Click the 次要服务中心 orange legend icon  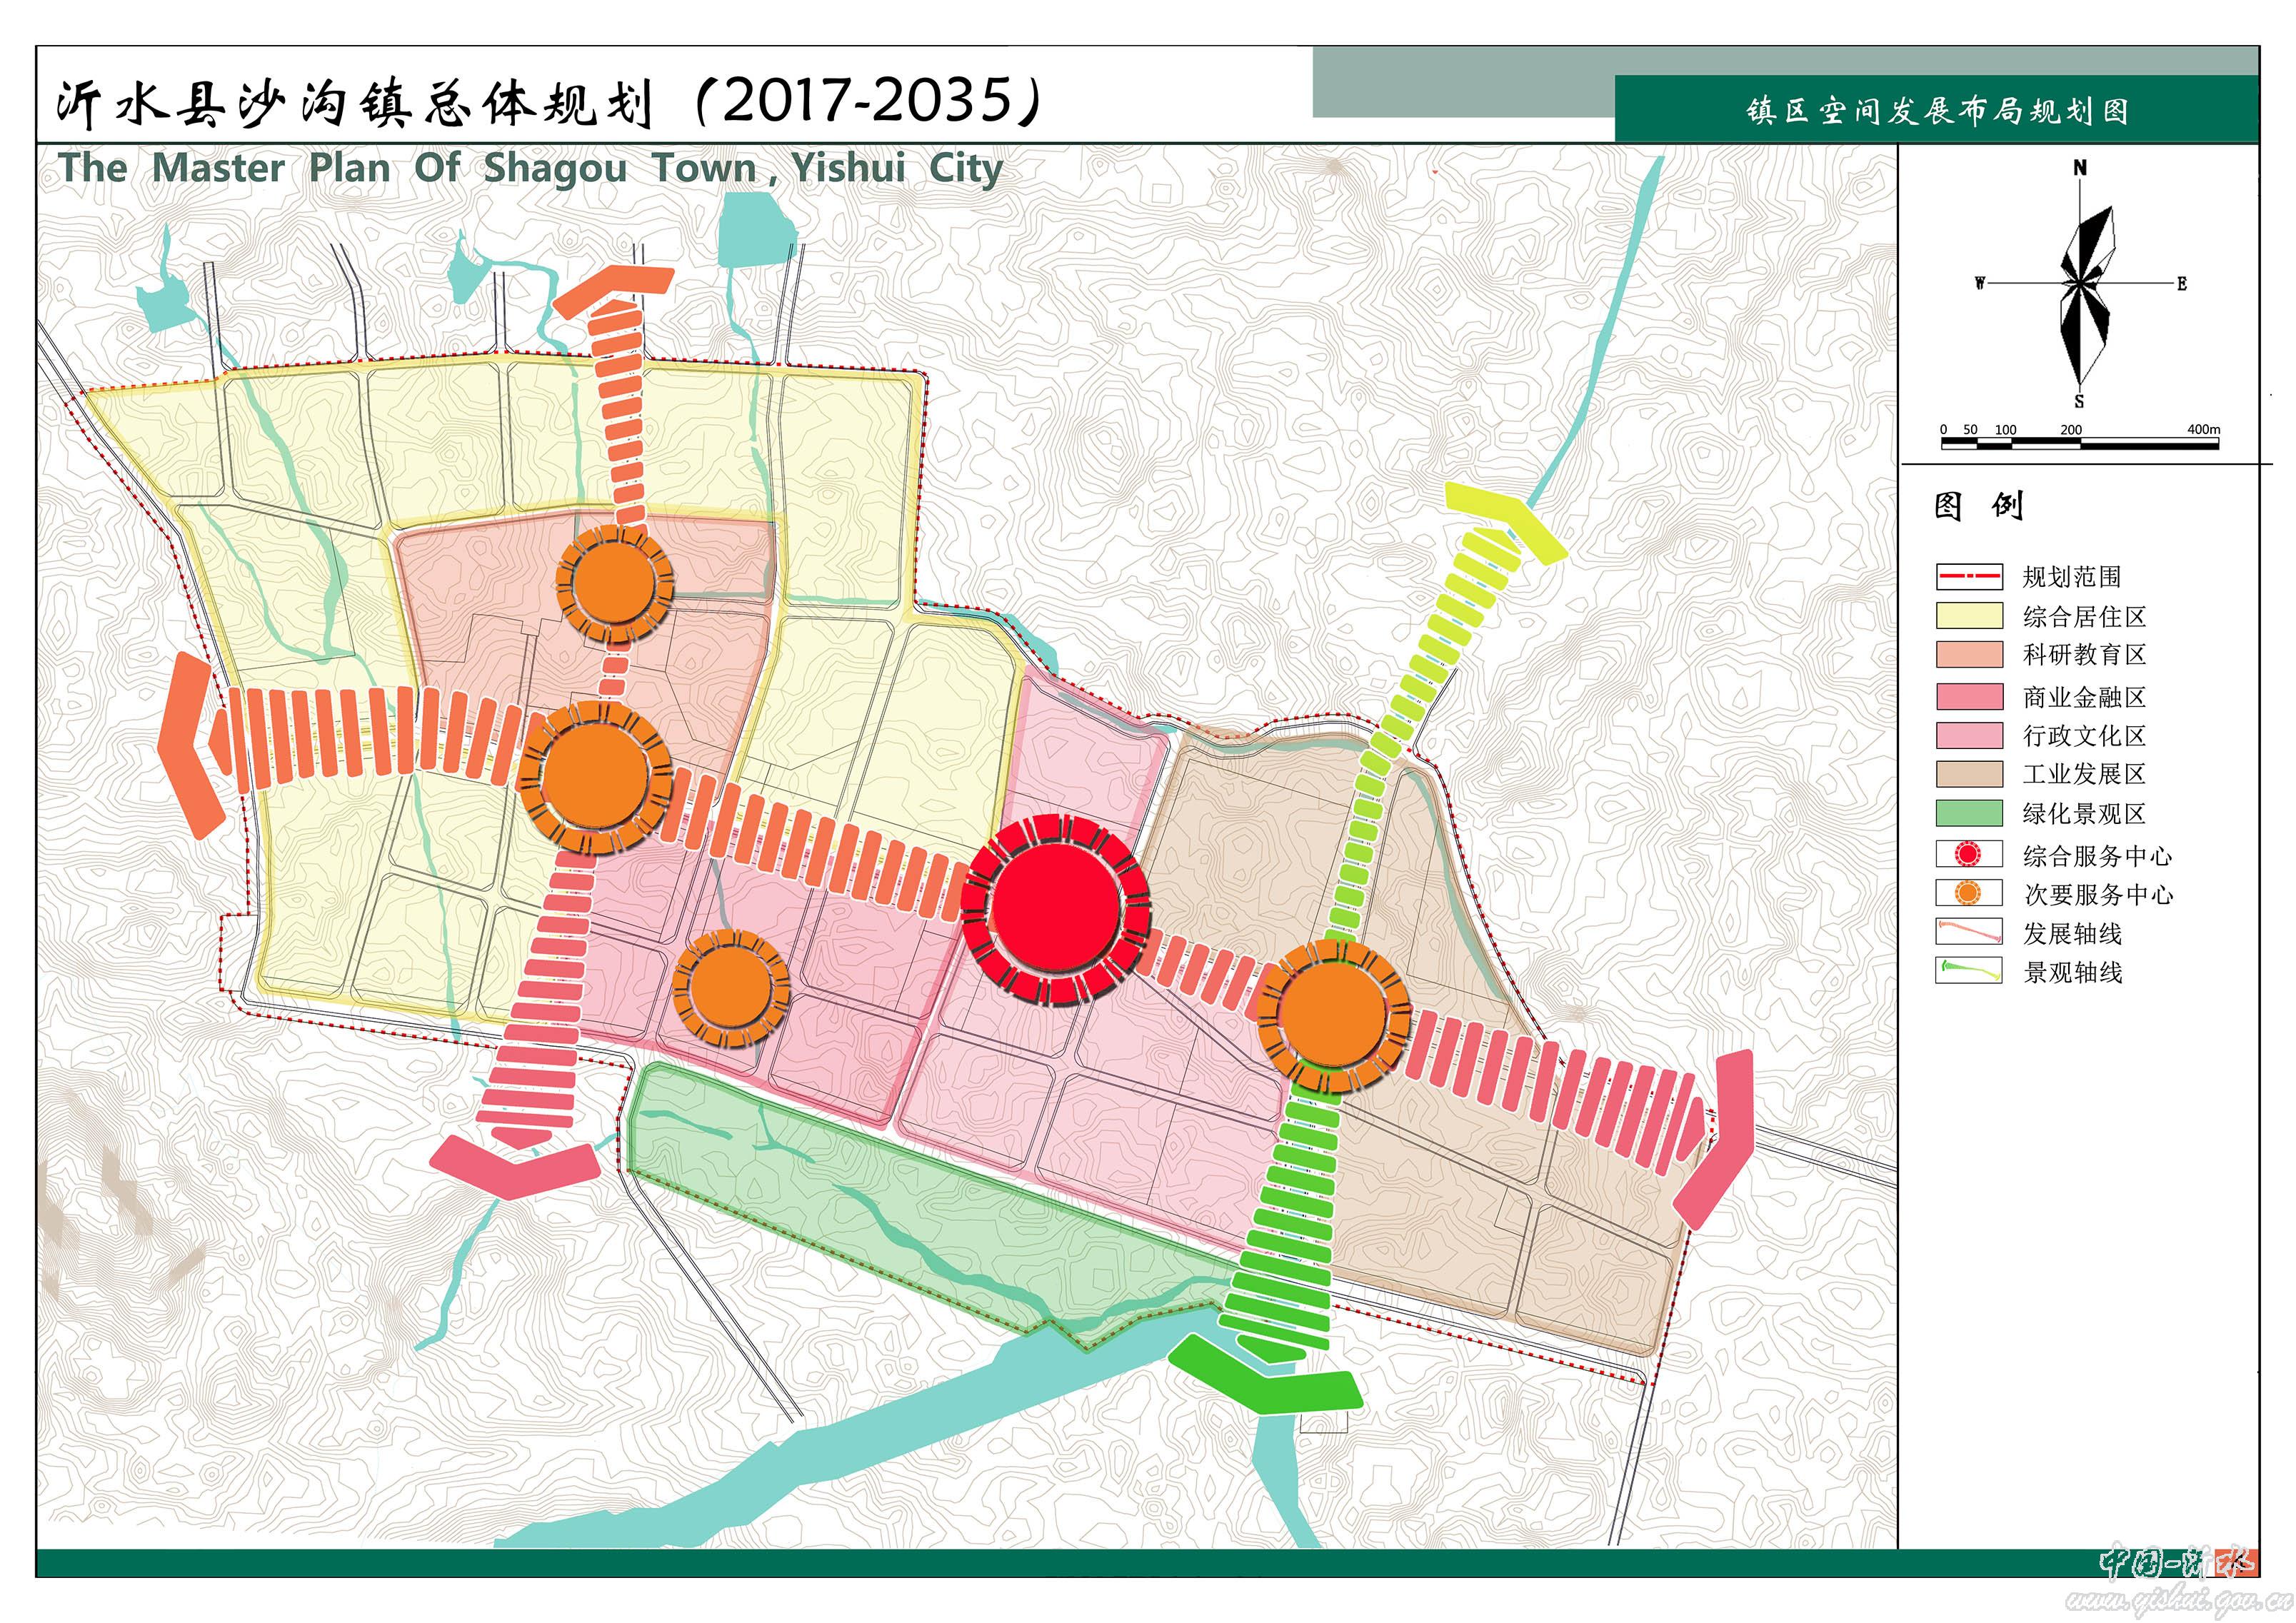click(1968, 893)
